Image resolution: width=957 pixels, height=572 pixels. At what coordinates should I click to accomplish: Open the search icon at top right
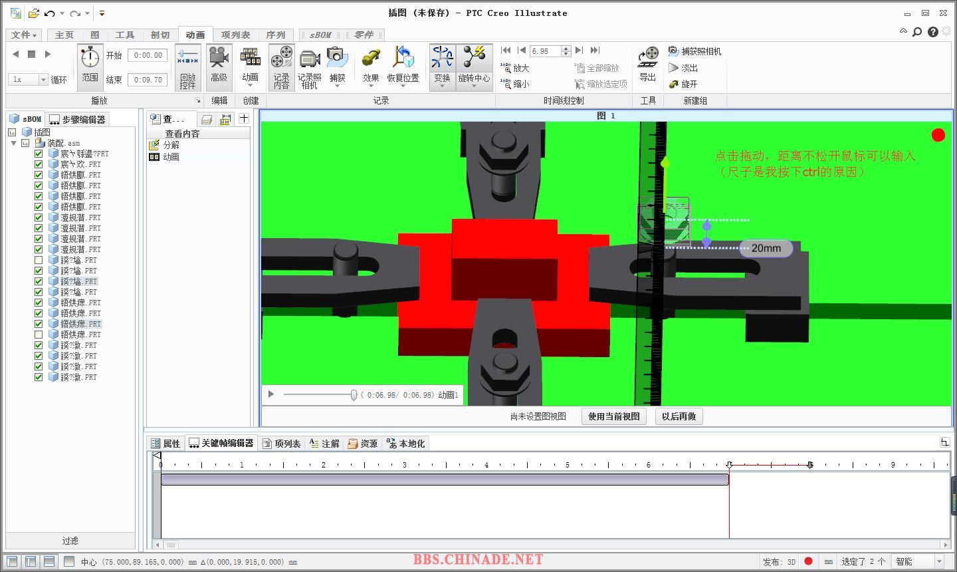click(x=917, y=31)
